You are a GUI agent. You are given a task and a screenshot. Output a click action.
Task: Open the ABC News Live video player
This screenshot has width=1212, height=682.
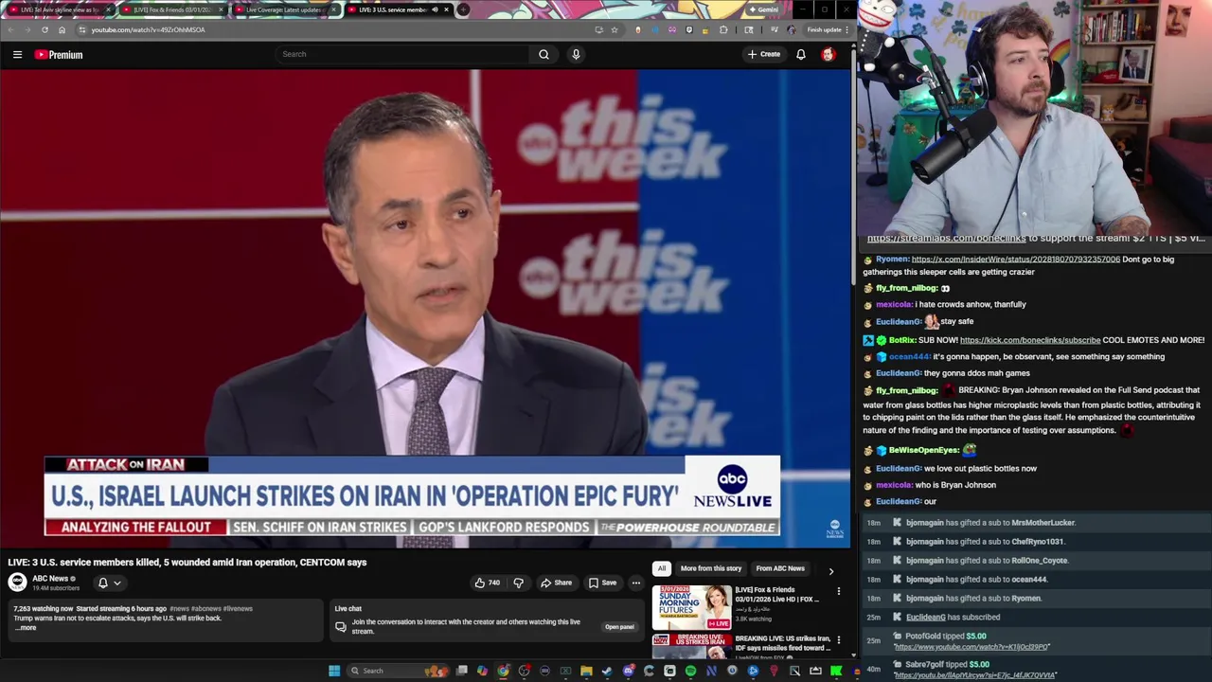coord(425,309)
